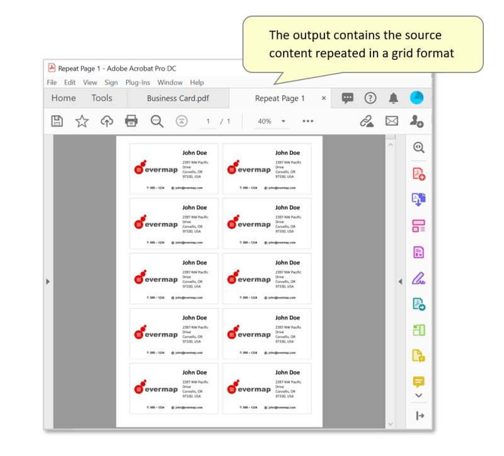Click scroll down arrow of vertical scrollbar
The height and width of the screenshot is (456, 504).
pyautogui.click(x=390, y=424)
